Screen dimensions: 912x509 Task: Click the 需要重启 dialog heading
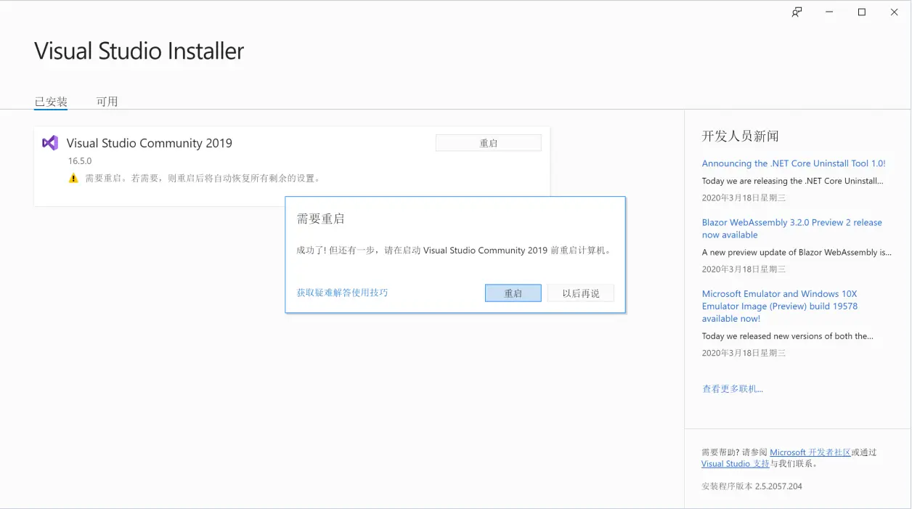tap(320, 219)
